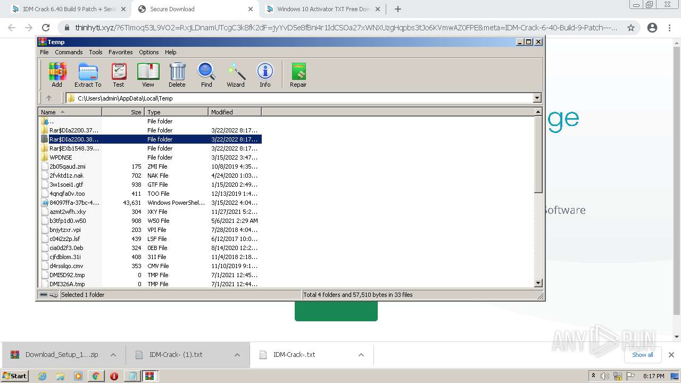Click the volume speaker tray icon
Screen dimensions: 681x383
[x=605, y=376]
